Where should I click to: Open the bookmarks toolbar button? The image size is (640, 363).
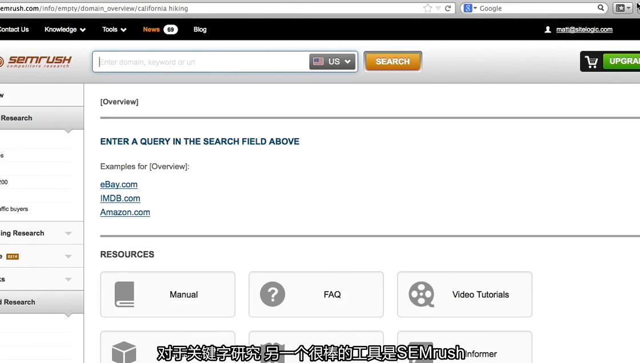pos(623,8)
